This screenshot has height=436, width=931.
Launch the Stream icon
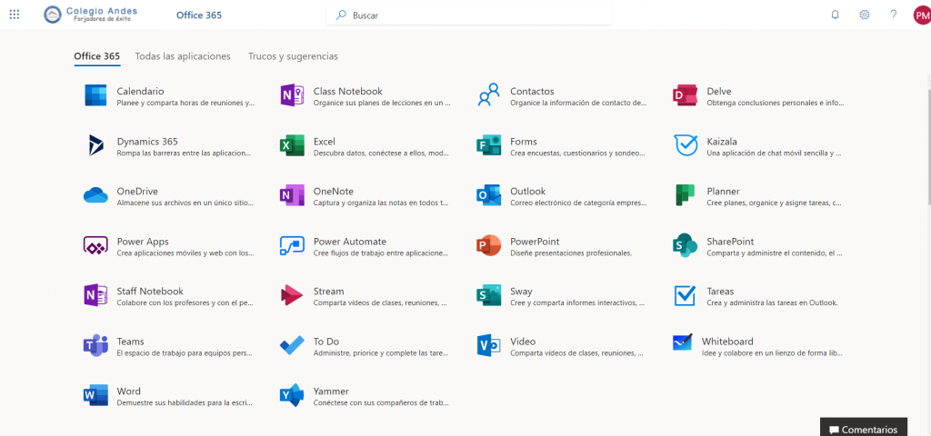[x=292, y=295]
